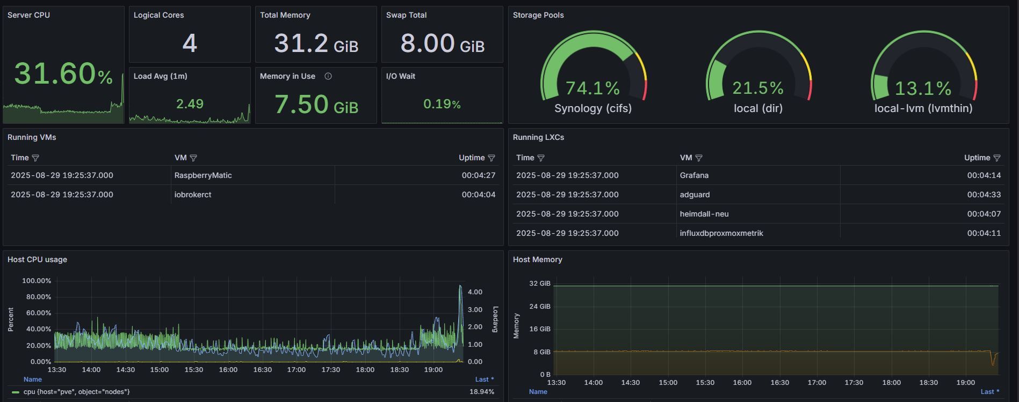Sort Host CPU usage legend by Name
1019x402 pixels.
pyautogui.click(x=32, y=379)
